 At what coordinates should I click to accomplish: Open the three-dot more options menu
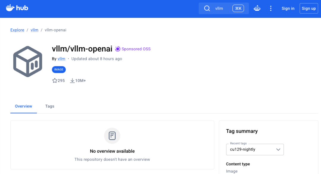271,8
